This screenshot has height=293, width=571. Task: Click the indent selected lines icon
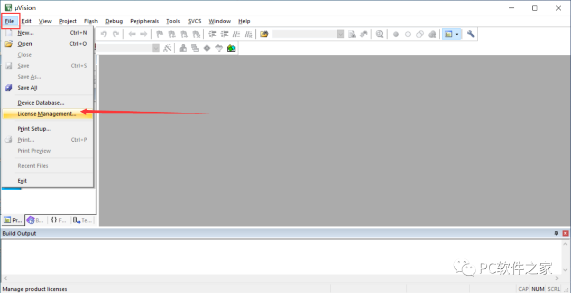coord(213,34)
